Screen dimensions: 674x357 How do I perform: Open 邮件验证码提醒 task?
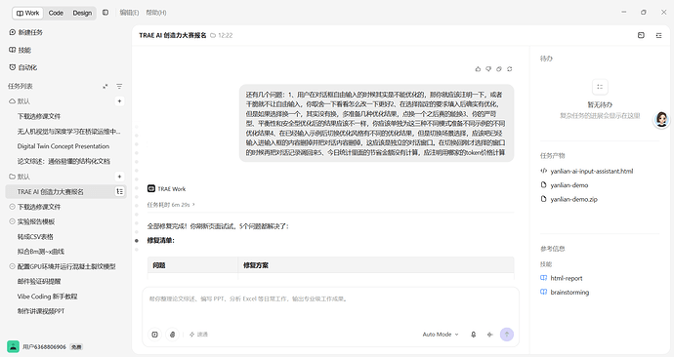tap(39, 282)
